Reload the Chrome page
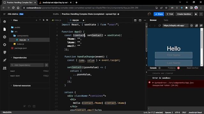This screenshot has width=204, height=114. (13, 8)
